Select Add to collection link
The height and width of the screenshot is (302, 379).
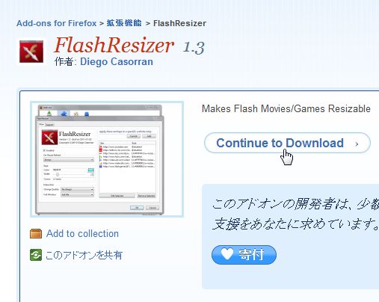(82, 234)
